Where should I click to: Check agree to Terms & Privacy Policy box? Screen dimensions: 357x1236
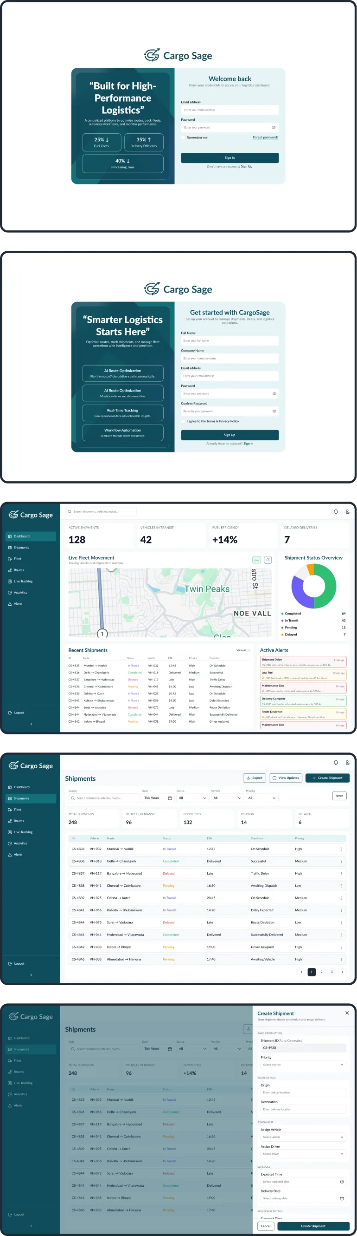[183, 421]
